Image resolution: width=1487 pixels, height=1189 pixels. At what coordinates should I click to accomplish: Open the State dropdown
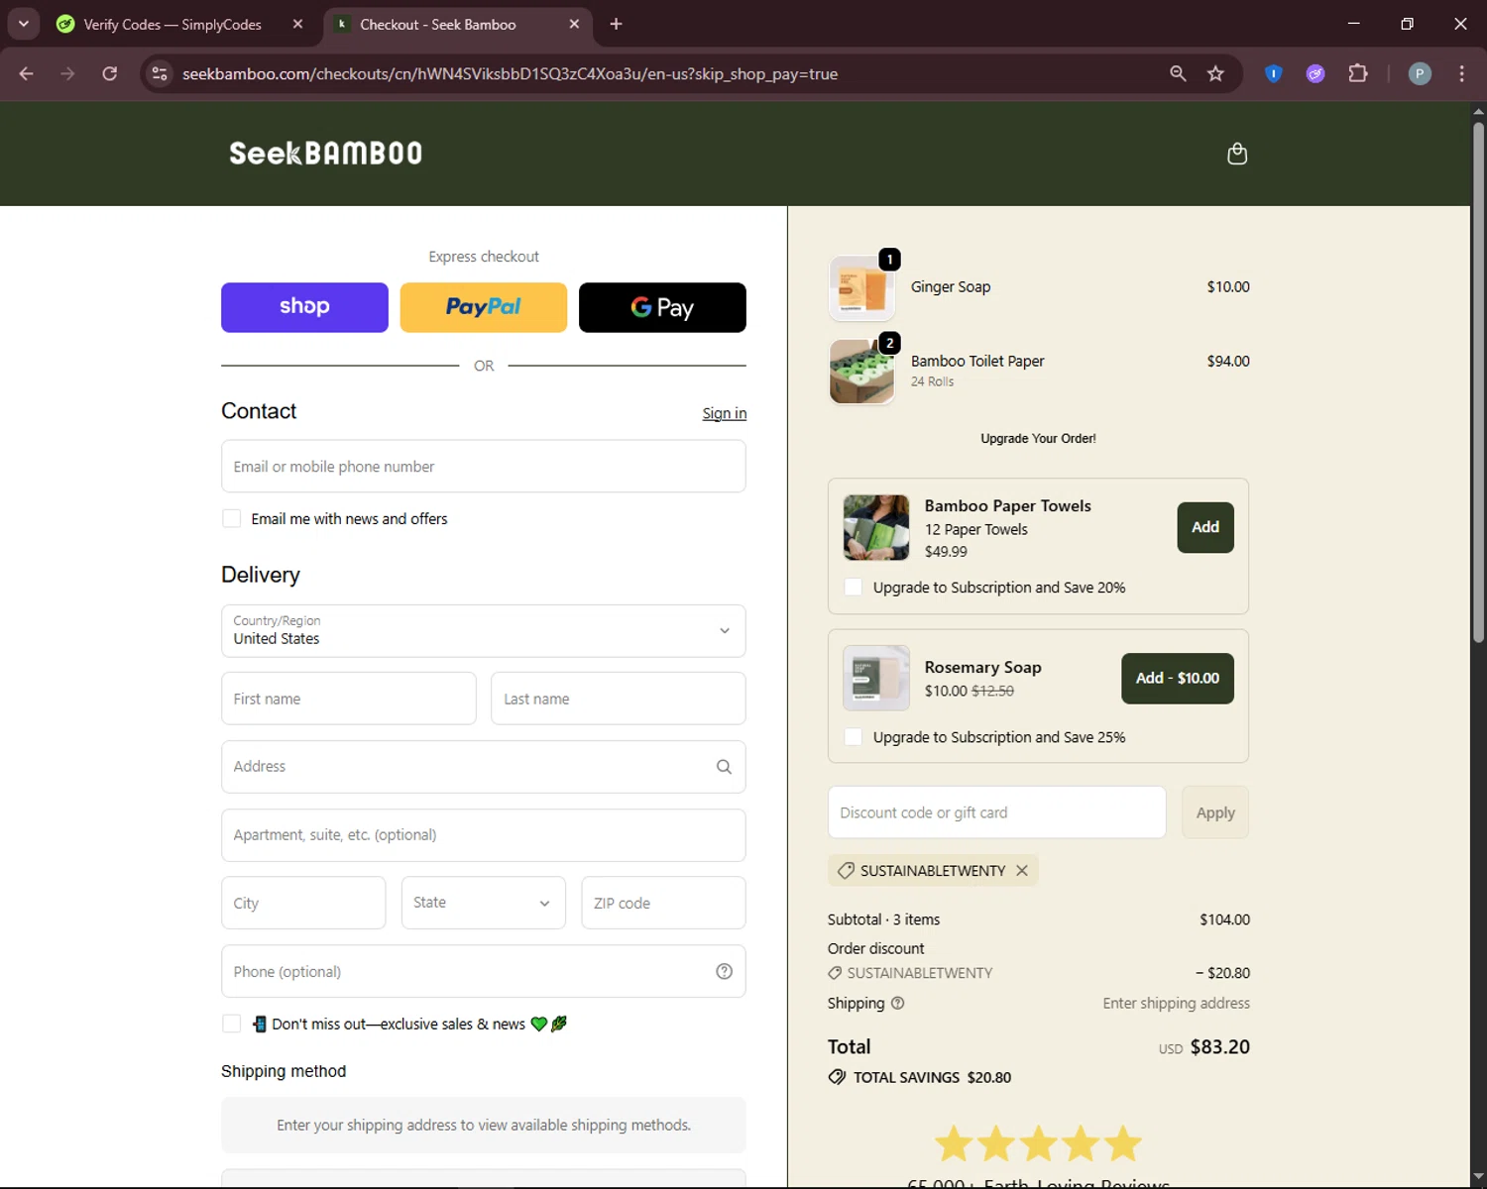pos(484,903)
